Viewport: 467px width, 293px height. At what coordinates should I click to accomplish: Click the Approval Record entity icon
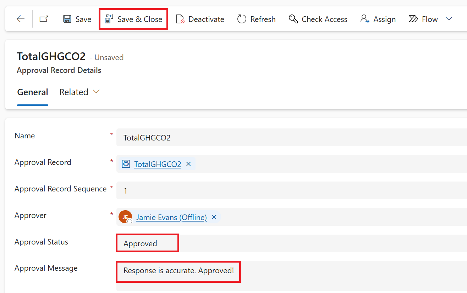[x=126, y=164]
